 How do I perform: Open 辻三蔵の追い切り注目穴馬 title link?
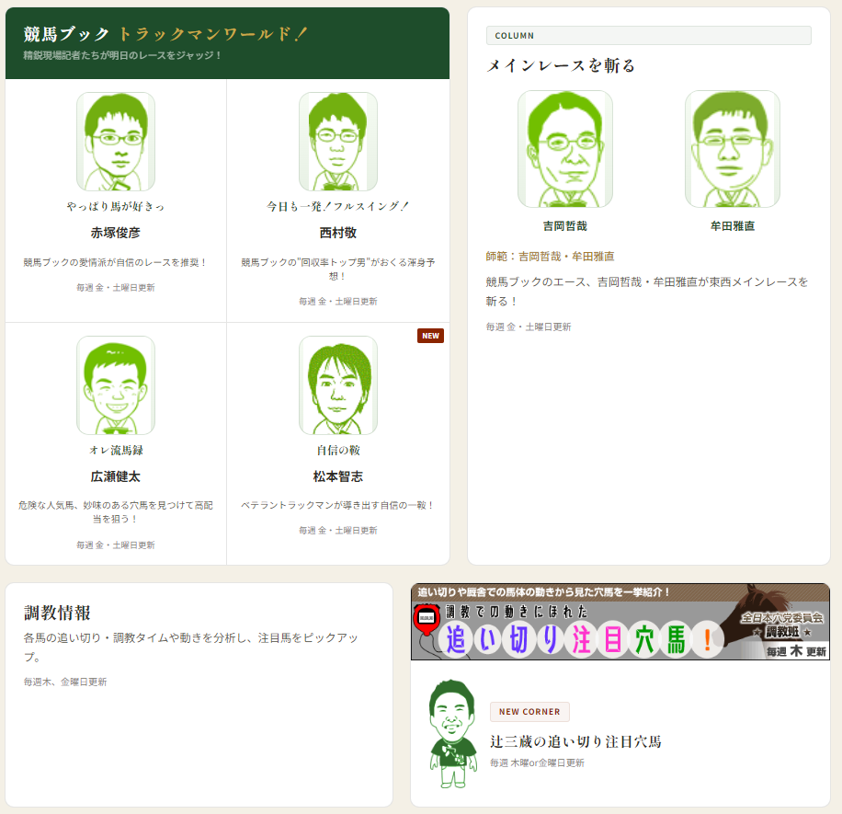coord(575,742)
